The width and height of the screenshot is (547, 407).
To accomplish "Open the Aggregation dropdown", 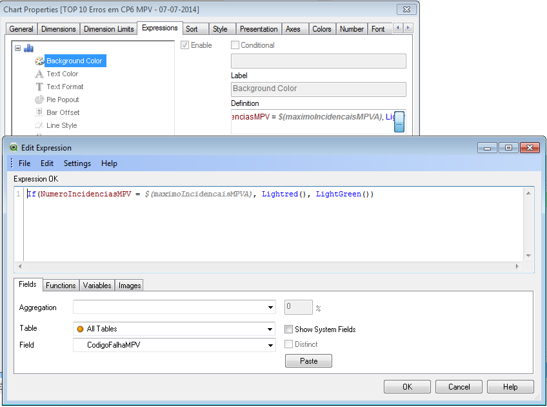I will coord(270,308).
